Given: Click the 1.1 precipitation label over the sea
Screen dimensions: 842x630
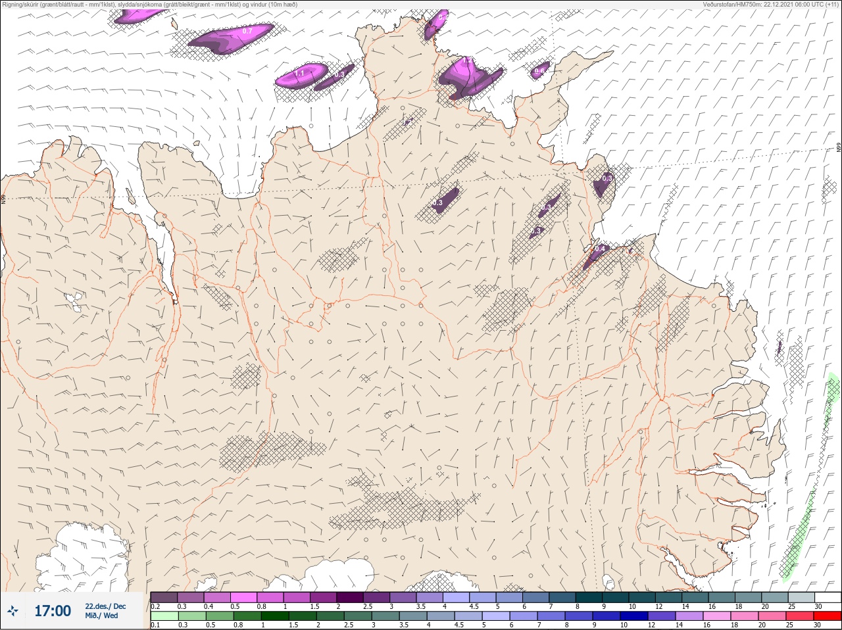Looking at the screenshot, I should point(299,73).
